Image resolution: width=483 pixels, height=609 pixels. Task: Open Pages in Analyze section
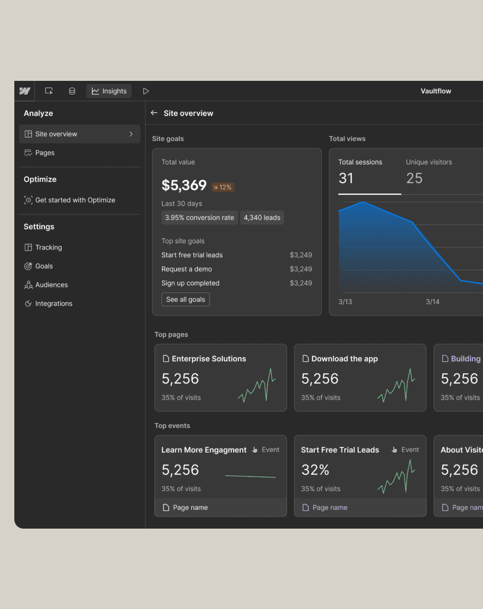45,153
